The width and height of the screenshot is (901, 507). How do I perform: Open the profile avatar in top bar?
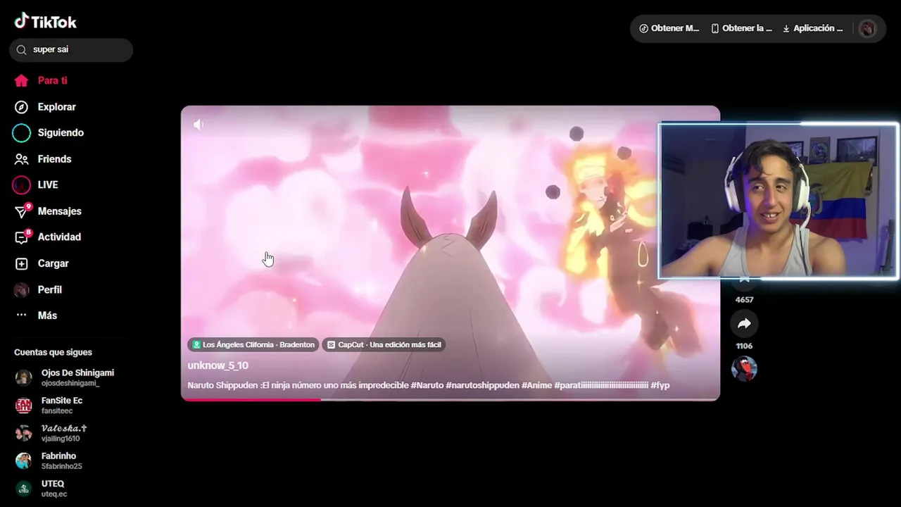(867, 28)
